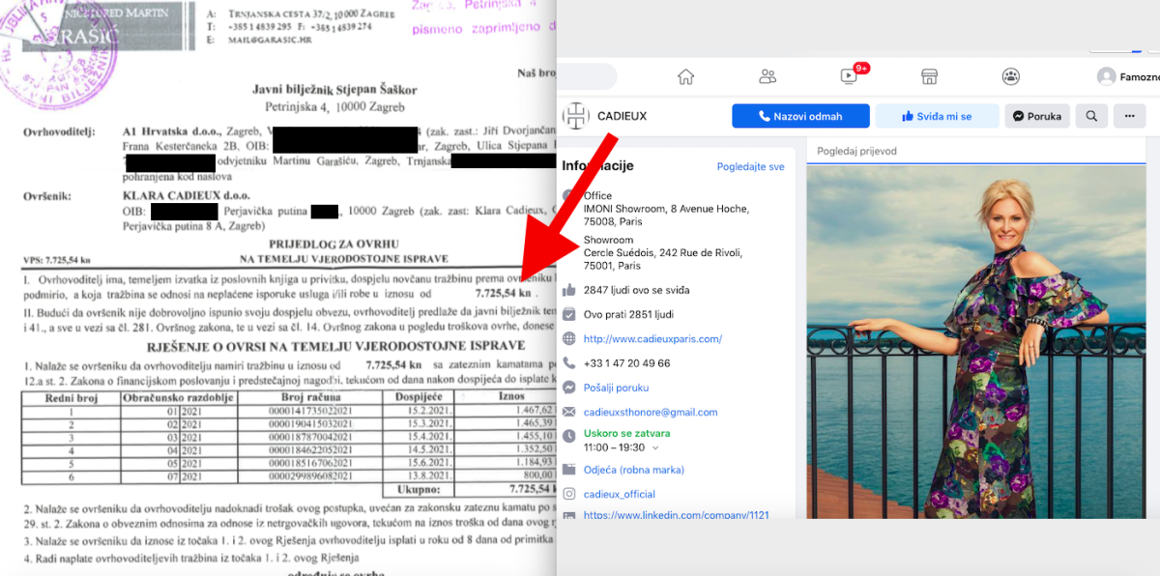
Task: Click the 'RJEŠENJE O OVRSI' heading line
Action: click(x=335, y=345)
